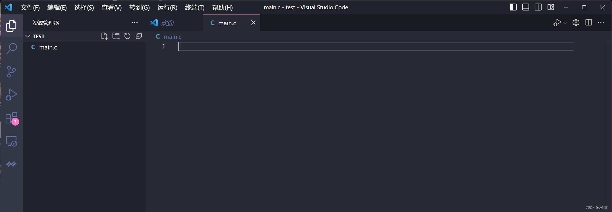612x212 pixels.
Task: Open the Source Control view
Action: tap(11, 72)
